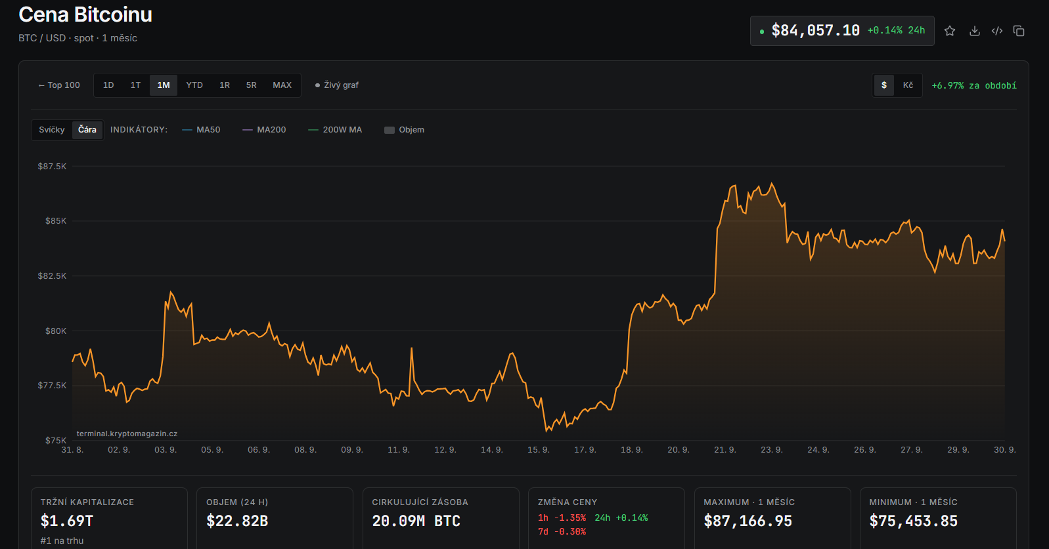Click the 1h -1.35% change value

click(562, 518)
